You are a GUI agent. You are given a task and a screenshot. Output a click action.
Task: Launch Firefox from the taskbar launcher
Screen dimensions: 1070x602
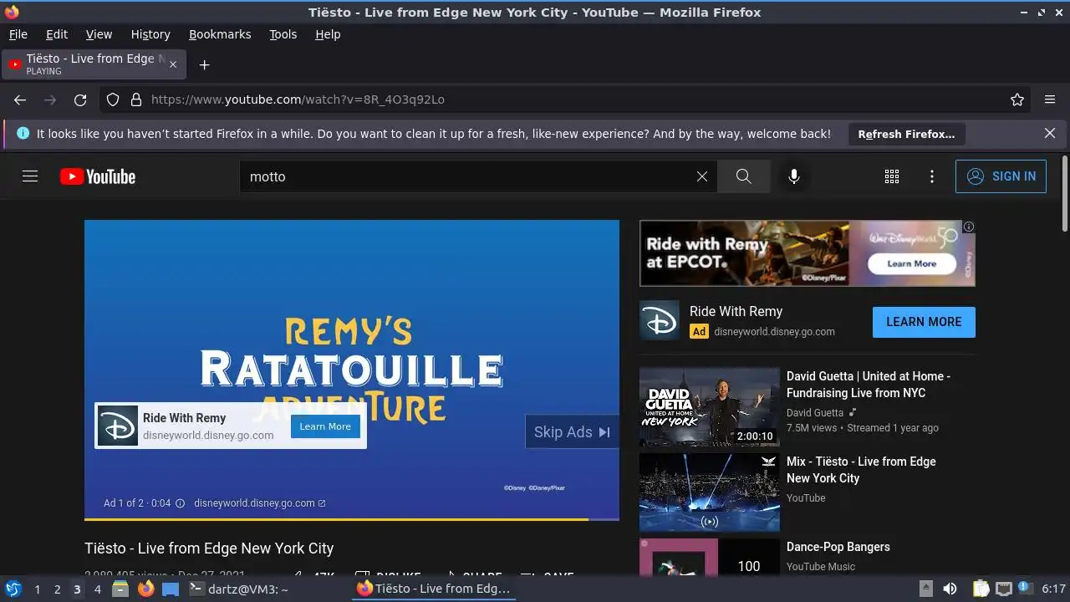tap(146, 589)
